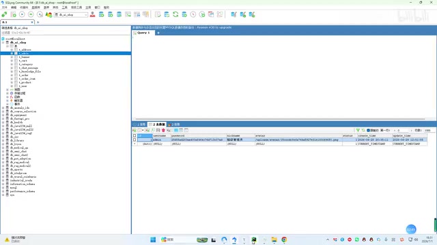Select the t_admin table row
This screenshot has width=437, height=245.
click(66, 53)
